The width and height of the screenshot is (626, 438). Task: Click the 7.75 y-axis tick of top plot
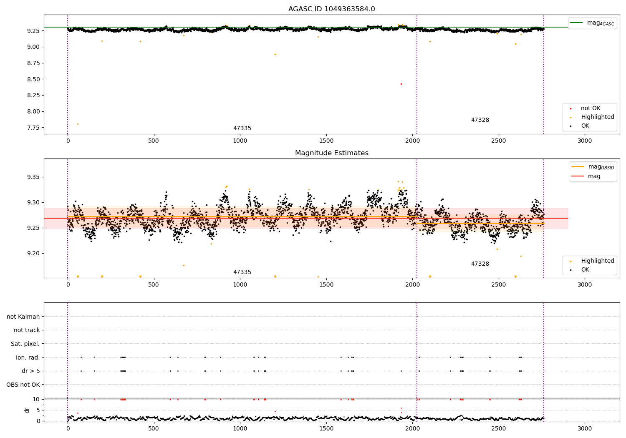33,128
